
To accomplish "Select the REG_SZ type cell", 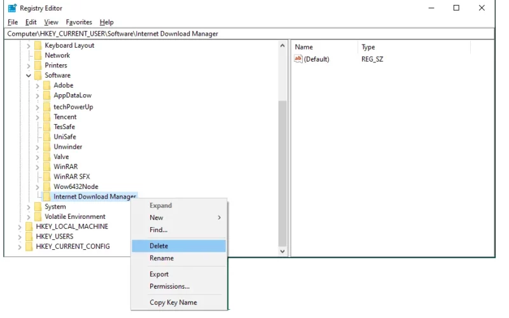I will 372,59.
